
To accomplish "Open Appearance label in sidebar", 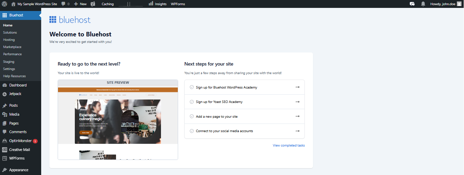I will pyautogui.click(x=19, y=170).
